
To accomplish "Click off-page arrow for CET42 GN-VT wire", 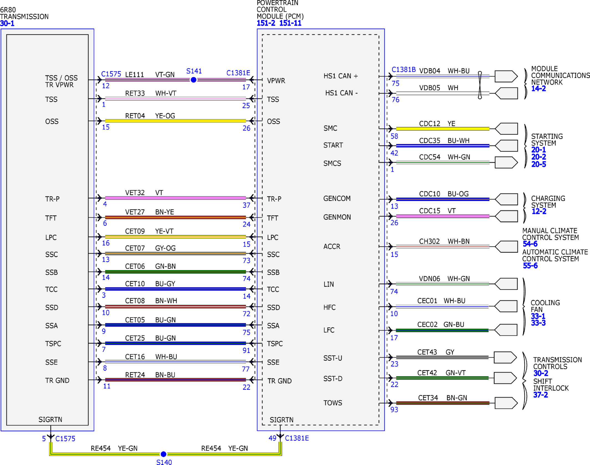I will tap(505, 378).
